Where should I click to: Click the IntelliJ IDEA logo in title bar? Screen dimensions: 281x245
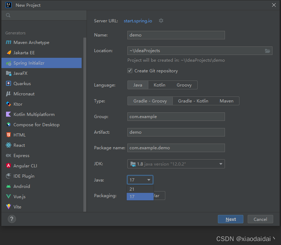pos(9,5)
